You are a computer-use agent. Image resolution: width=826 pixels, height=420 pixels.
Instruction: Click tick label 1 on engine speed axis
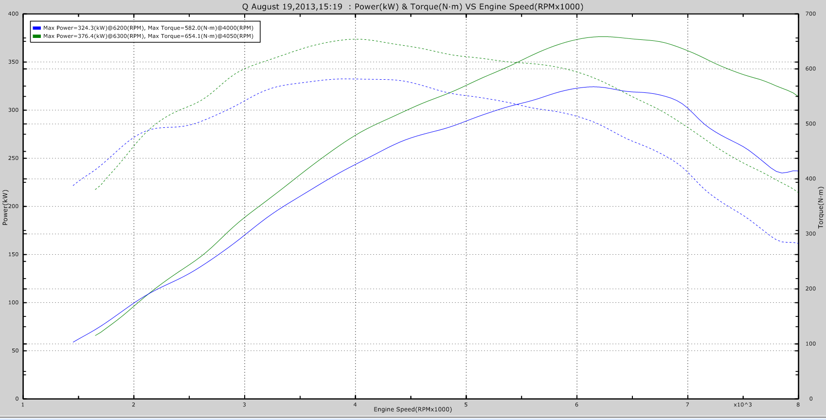coord(23,404)
